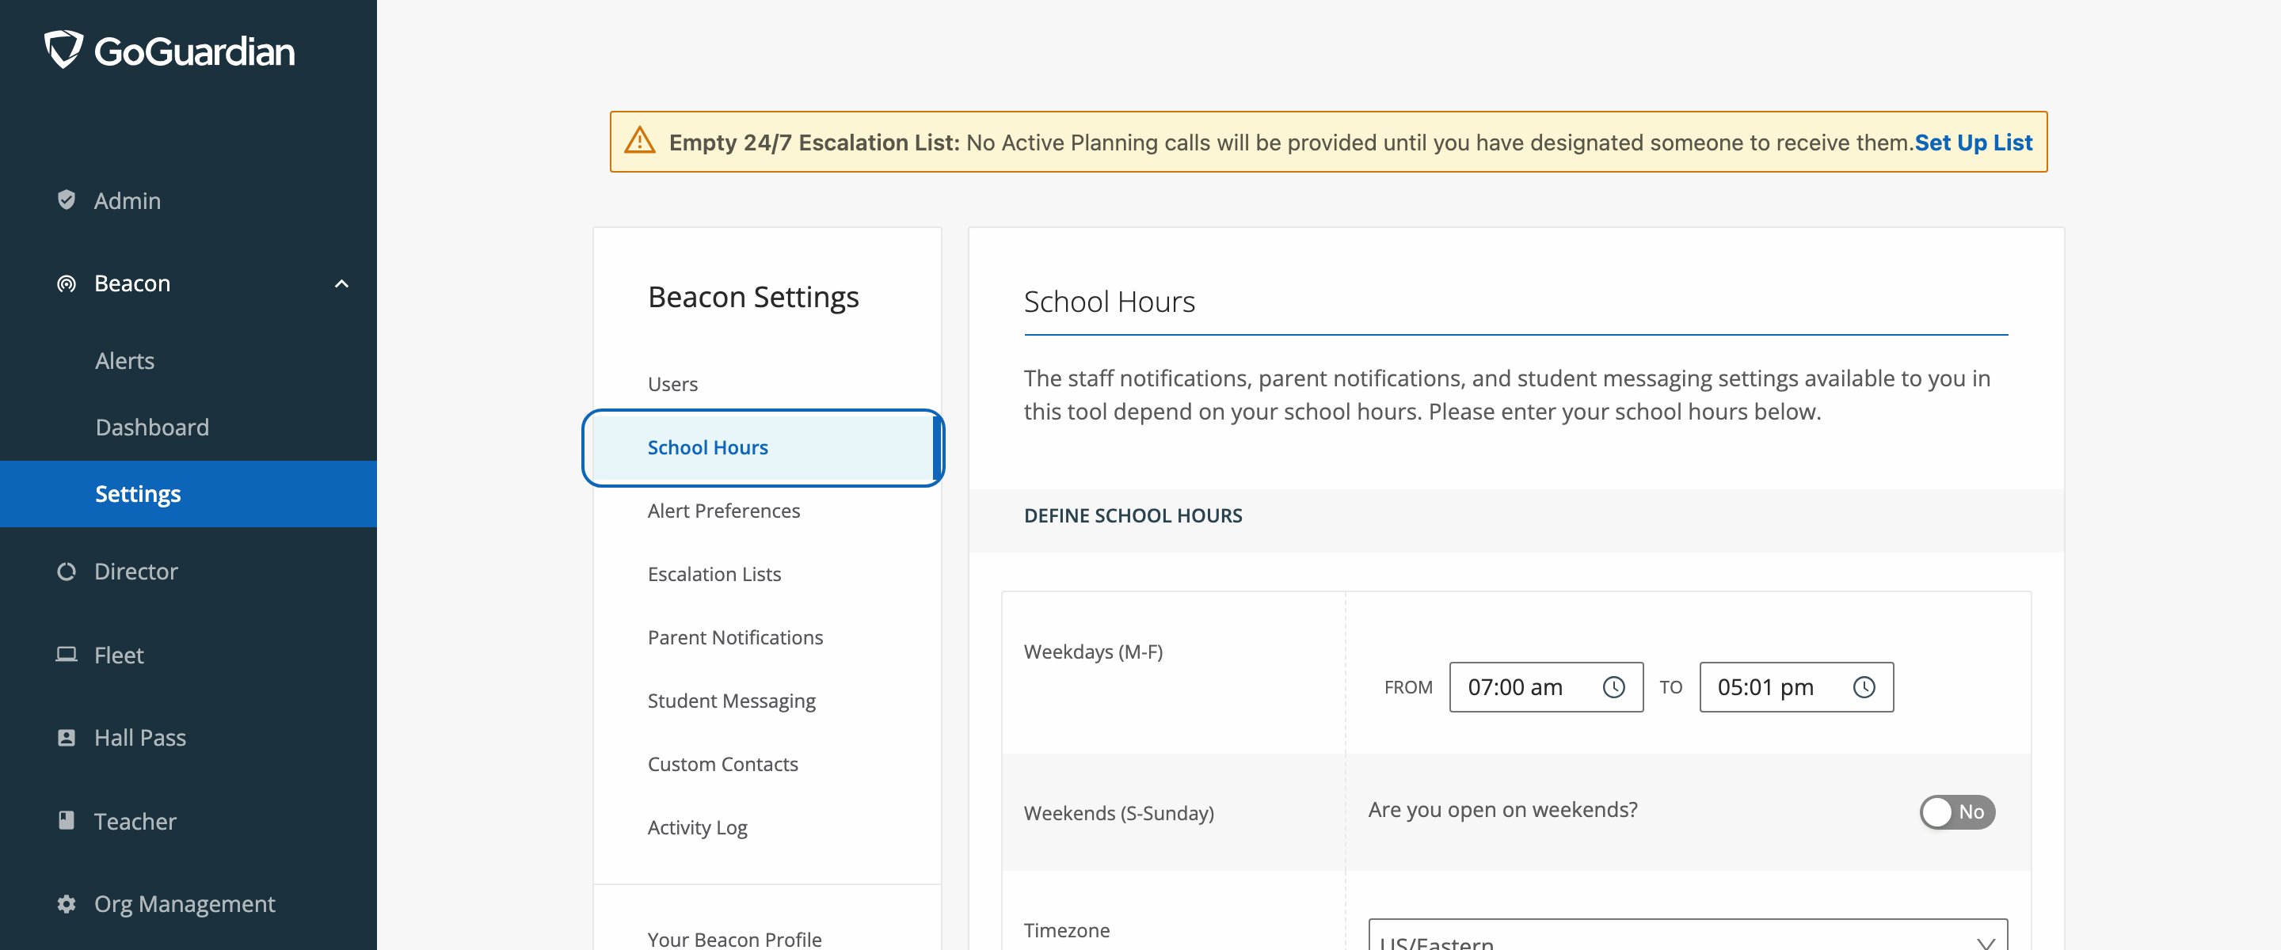The image size is (2281, 950).
Task: Click the GoGuardian shield logo
Action: coord(63,50)
